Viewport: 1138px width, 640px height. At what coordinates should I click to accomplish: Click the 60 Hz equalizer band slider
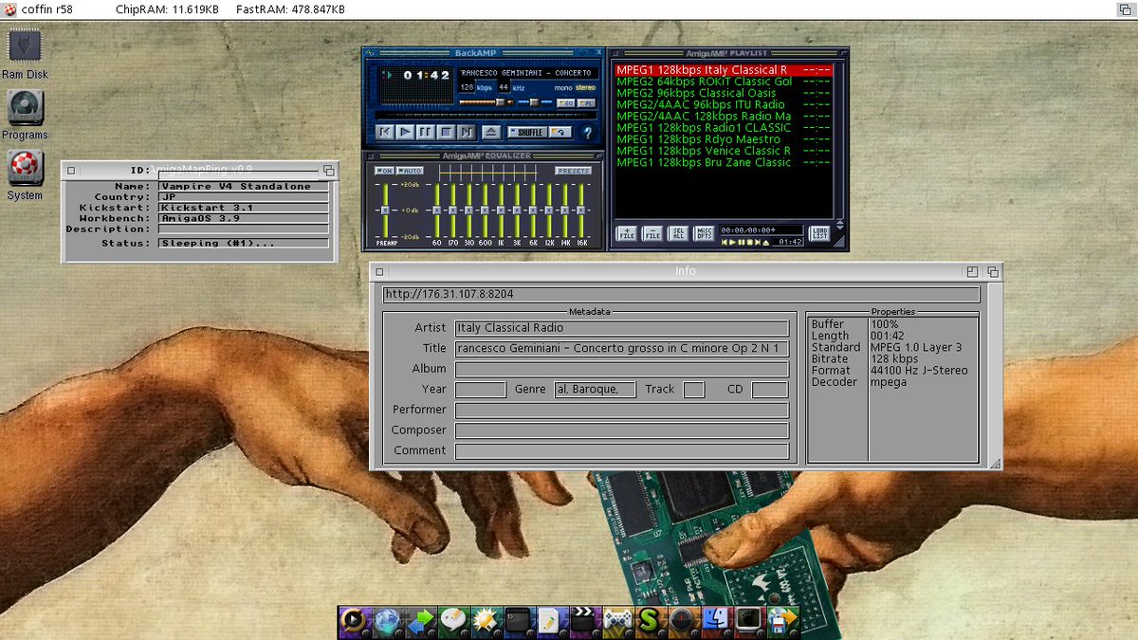pos(436,210)
